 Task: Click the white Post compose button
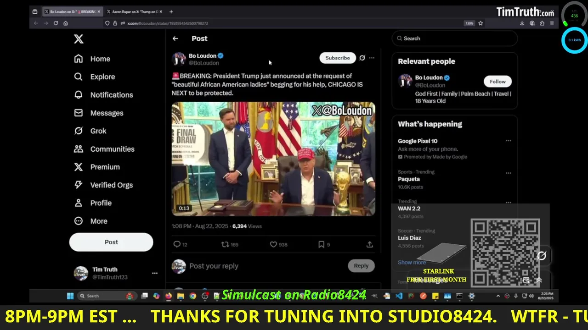tap(111, 242)
